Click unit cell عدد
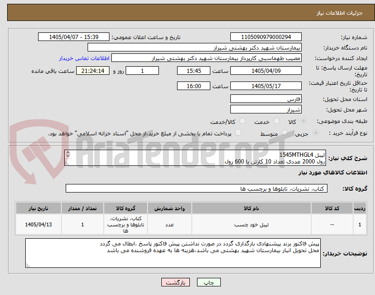This screenshot has height=295, width=375. (x=169, y=224)
